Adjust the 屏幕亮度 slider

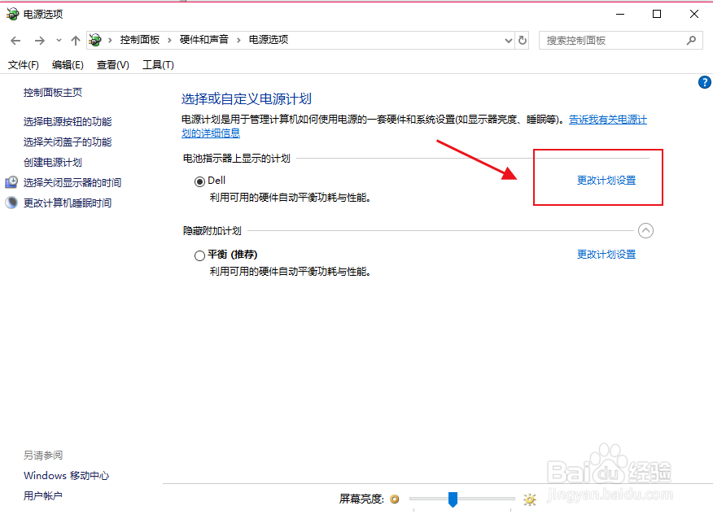point(453,499)
